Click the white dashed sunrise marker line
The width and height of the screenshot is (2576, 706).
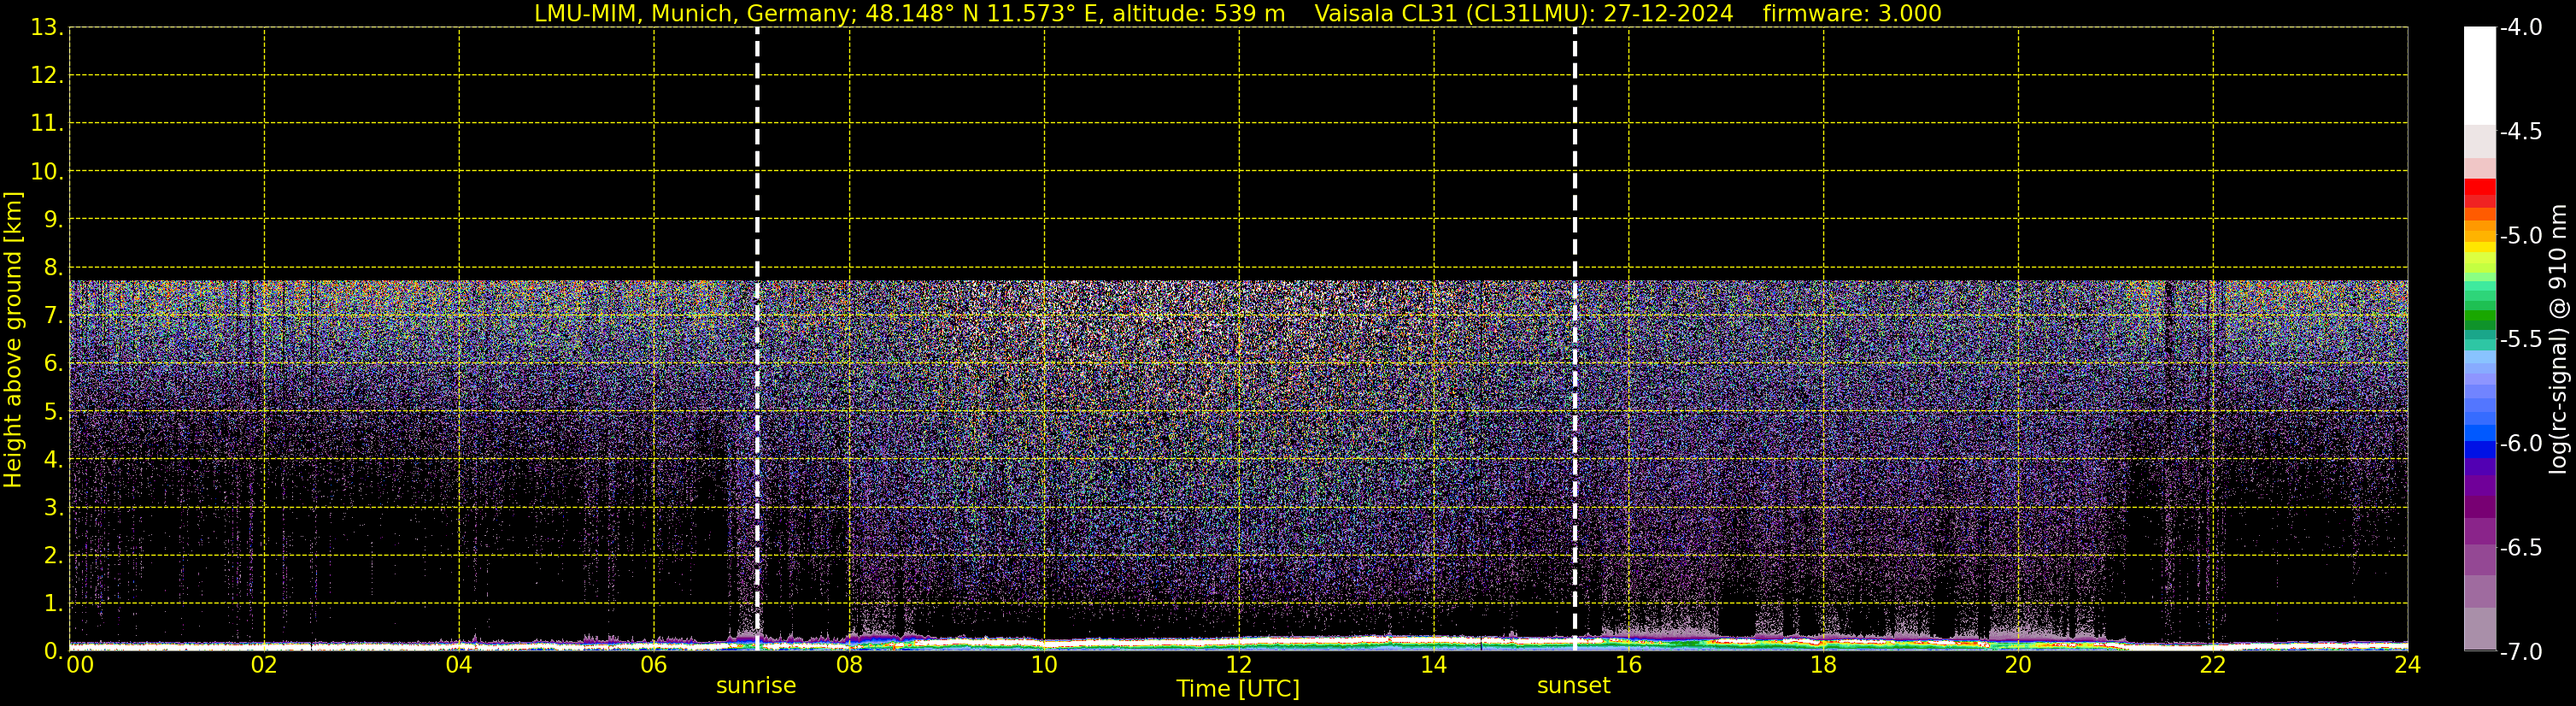(x=757, y=339)
